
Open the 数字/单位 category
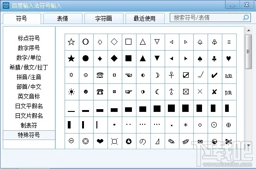[x=29, y=58]
